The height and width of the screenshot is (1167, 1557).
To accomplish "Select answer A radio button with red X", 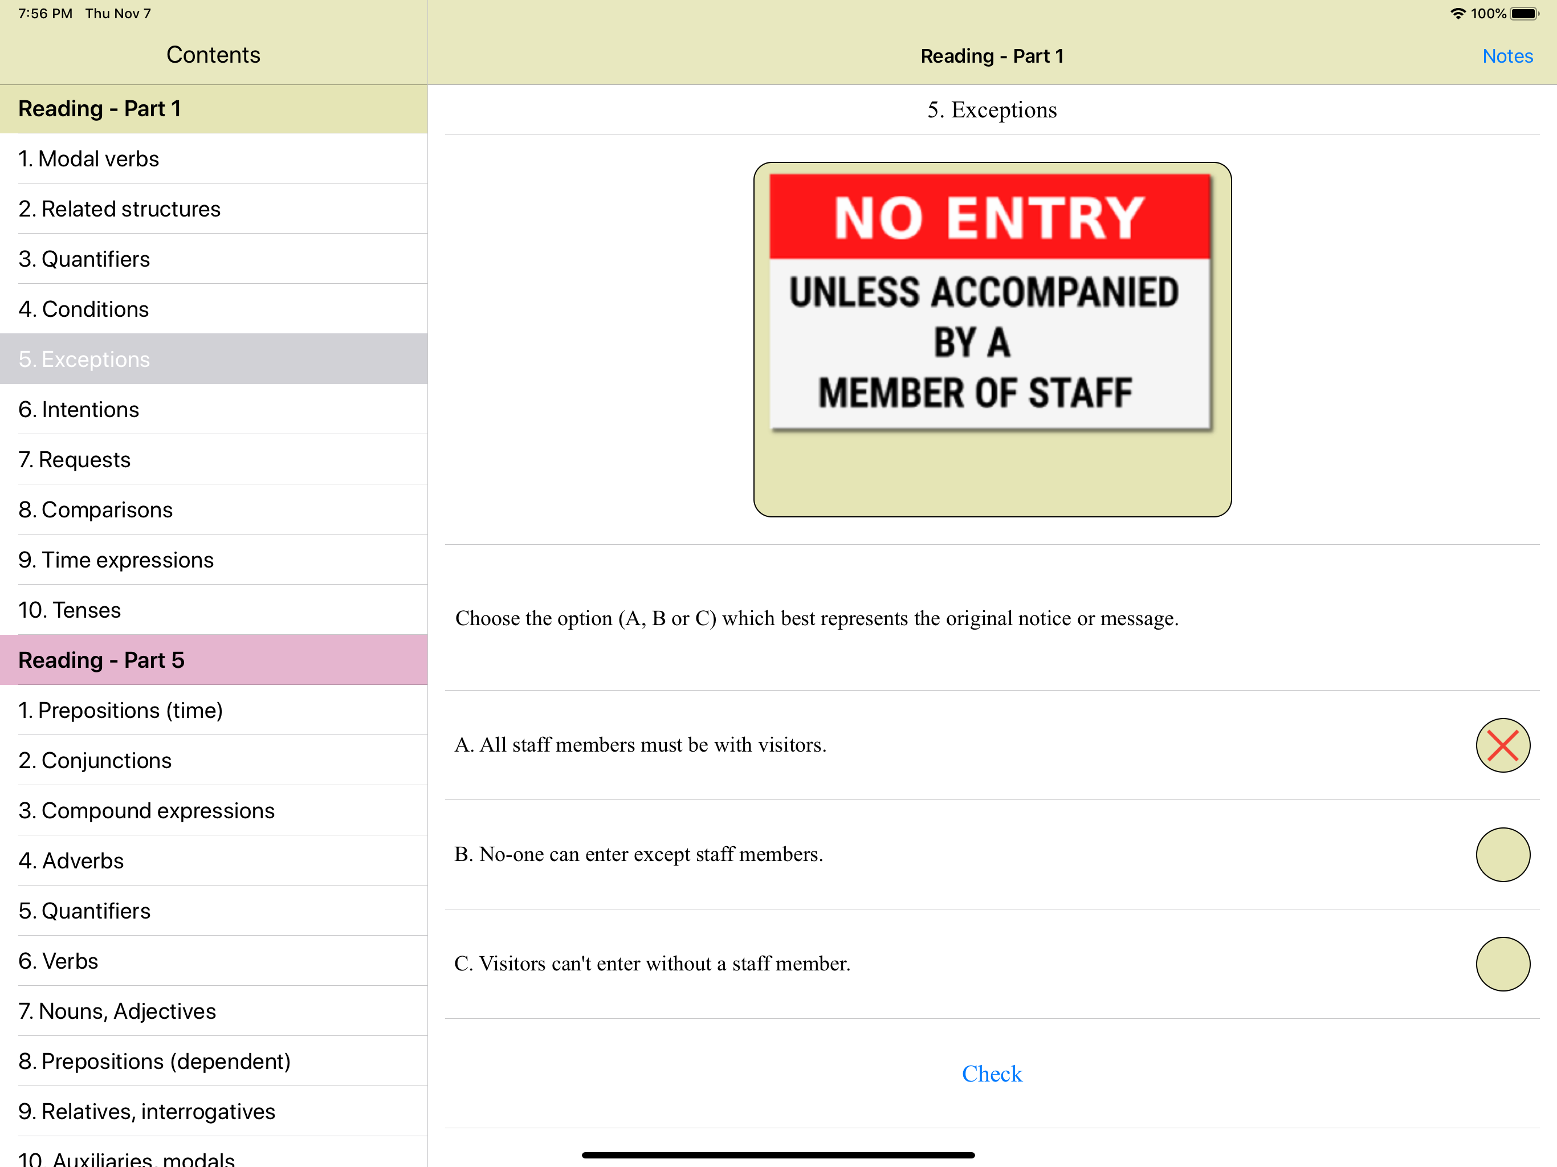I will (x=1502, y=745).
